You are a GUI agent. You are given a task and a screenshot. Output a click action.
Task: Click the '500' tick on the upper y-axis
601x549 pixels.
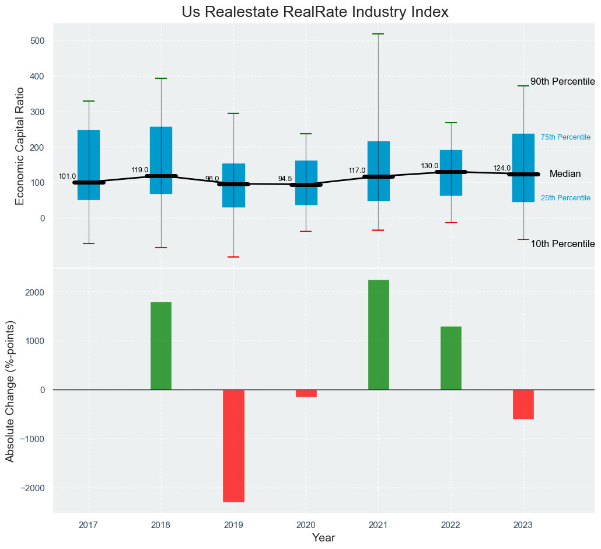(x=39, y=41)
